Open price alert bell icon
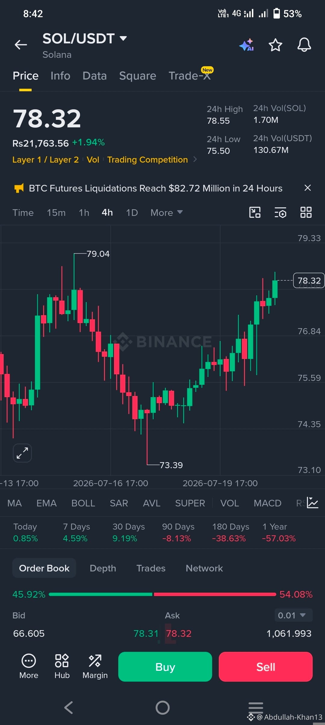The height and width of the screenshot is (725, 325). (x=304, y=45)
